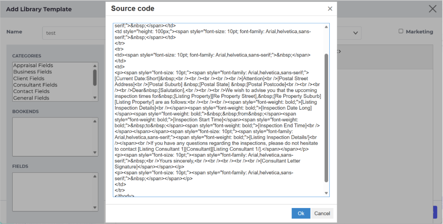The width and height of the screenshot is (443, 224).
Task: Click Bookends list scroll down arrow
Action: pos(95,153)
